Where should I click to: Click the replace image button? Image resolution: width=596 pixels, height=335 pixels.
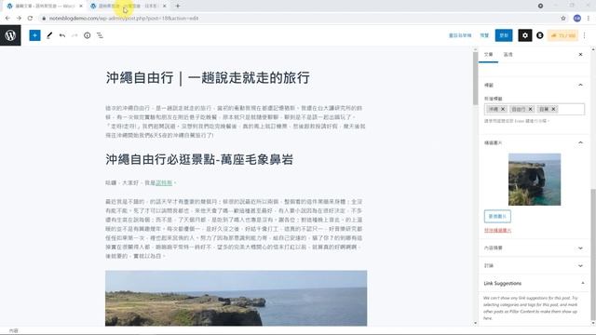(x=497, y=216)
